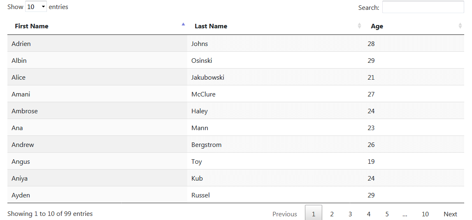Click the Last Name sort arrows icon
This screenshot has width=472, height=220.
tap(359, 26)
